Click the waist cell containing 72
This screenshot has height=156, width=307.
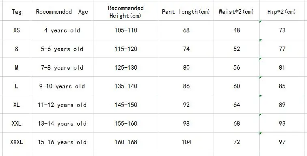pyautogui.click(x=236, y=142)
